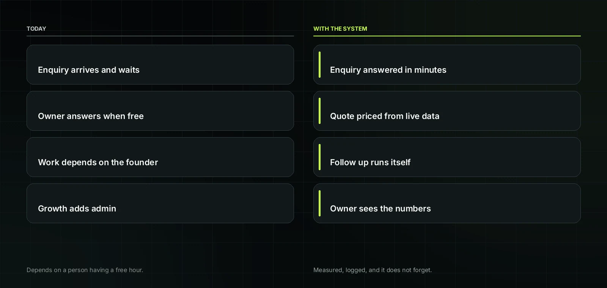Click 'Depends on a person having a free hour' text
The height and width of the screenshot is (288, 607).
(x=85, y=270)
